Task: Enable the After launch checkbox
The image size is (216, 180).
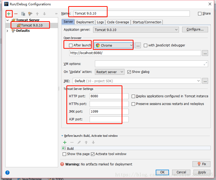Action: [x=71, y=45]
